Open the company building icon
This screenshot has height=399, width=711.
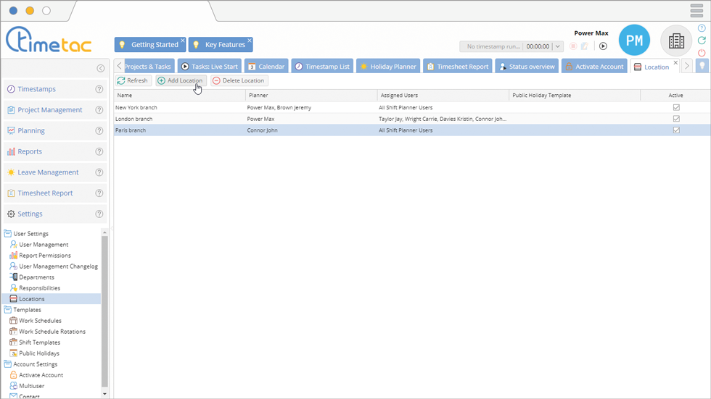coord(676,41)
